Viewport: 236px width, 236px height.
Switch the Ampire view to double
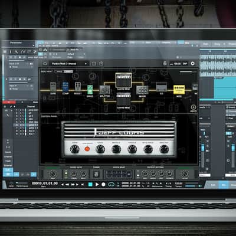[x=68, y=71]
